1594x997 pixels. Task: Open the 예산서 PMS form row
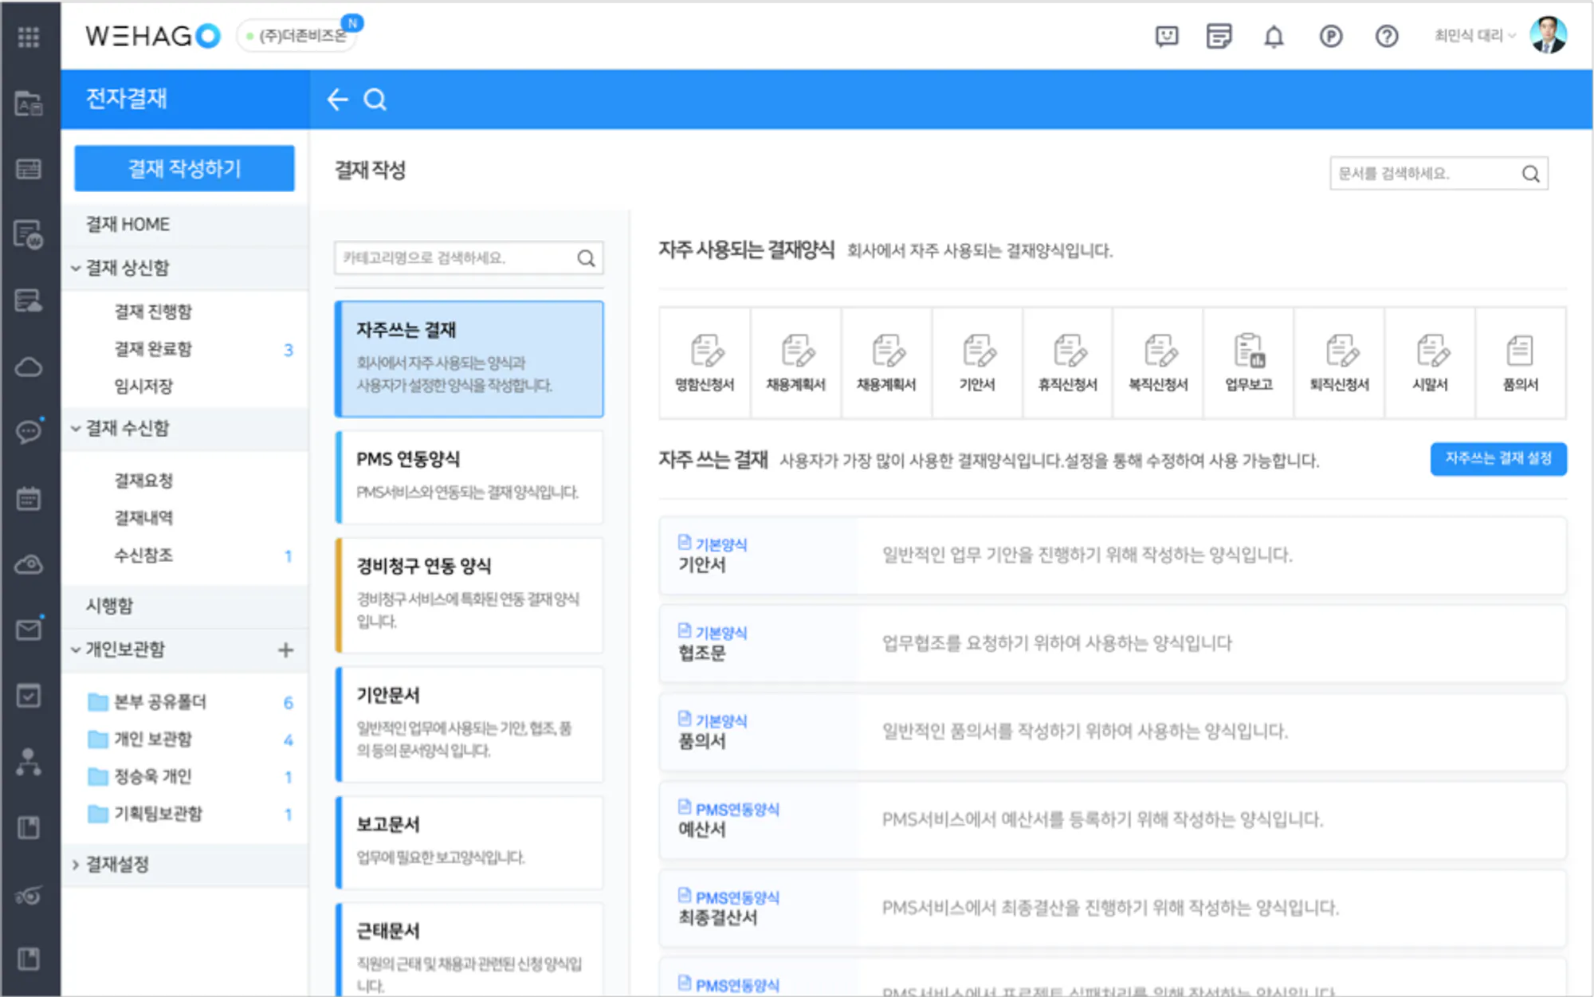pos(1113,820)
